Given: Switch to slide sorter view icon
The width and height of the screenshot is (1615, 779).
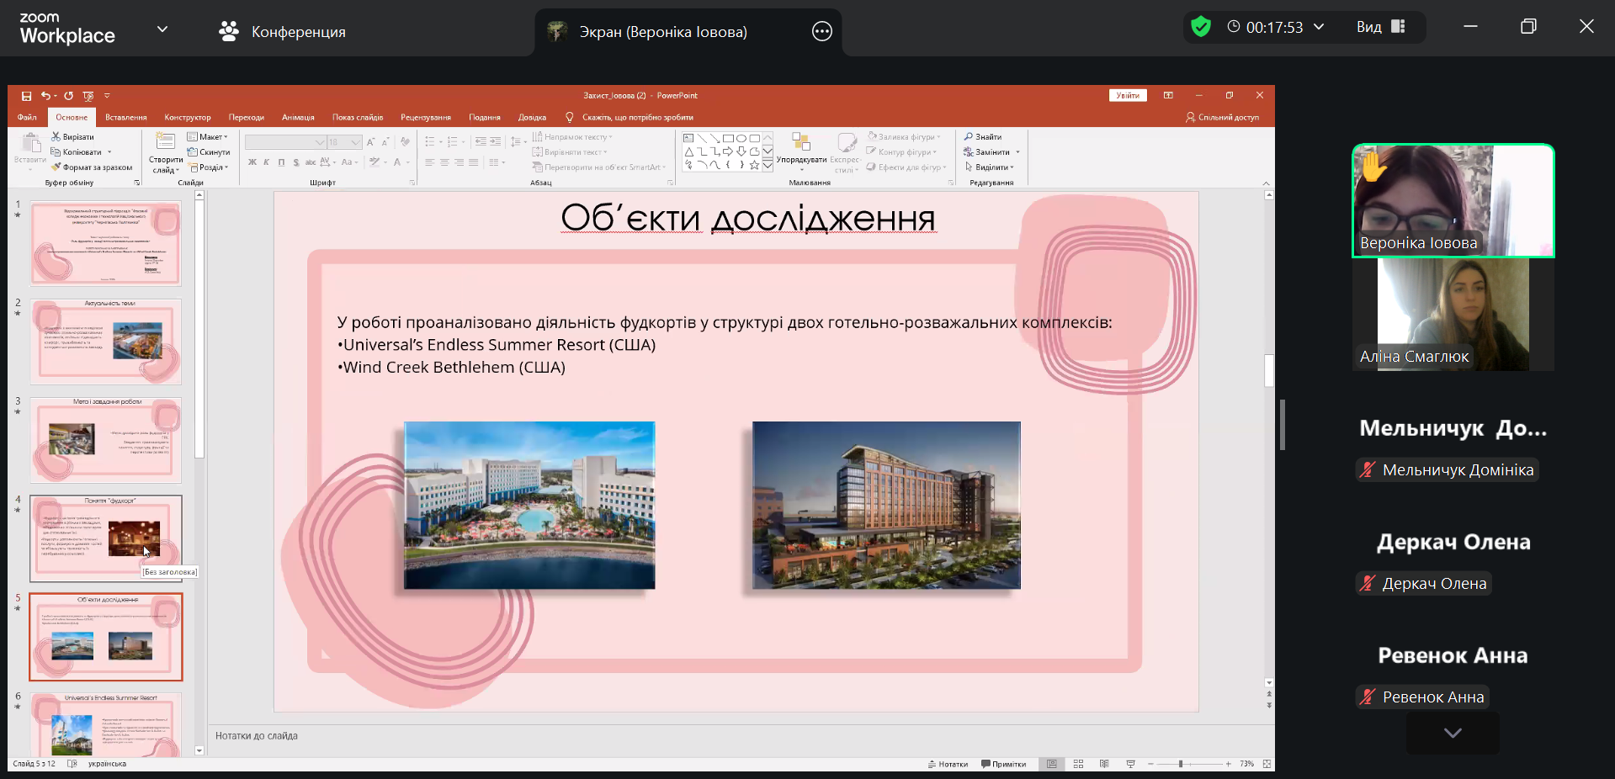Looking at the screenshot, I should click(x=1078, y=764).
